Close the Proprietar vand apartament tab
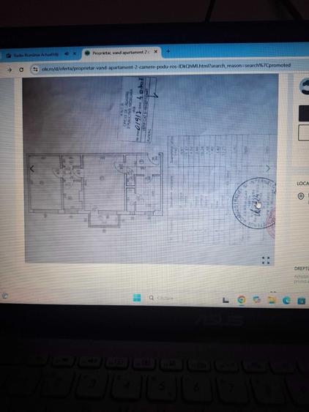The height and width of the screenshot is (412, 309). [x=155, y=52]
